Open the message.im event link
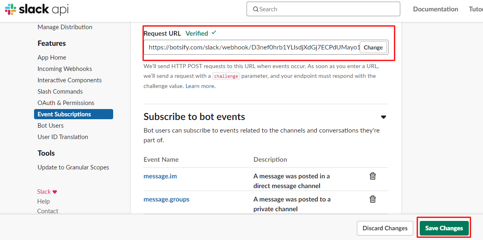The height and width of the screenshot is (240, 483). (160, 176)
